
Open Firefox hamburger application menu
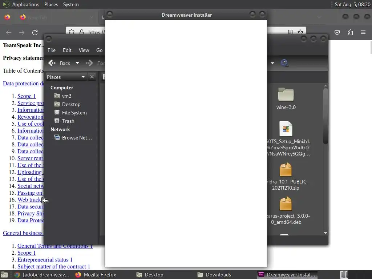pyautogui.click(x=363, y=32)
